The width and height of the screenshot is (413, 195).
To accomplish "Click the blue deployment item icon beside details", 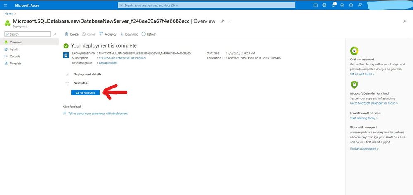I will [66, 55].
